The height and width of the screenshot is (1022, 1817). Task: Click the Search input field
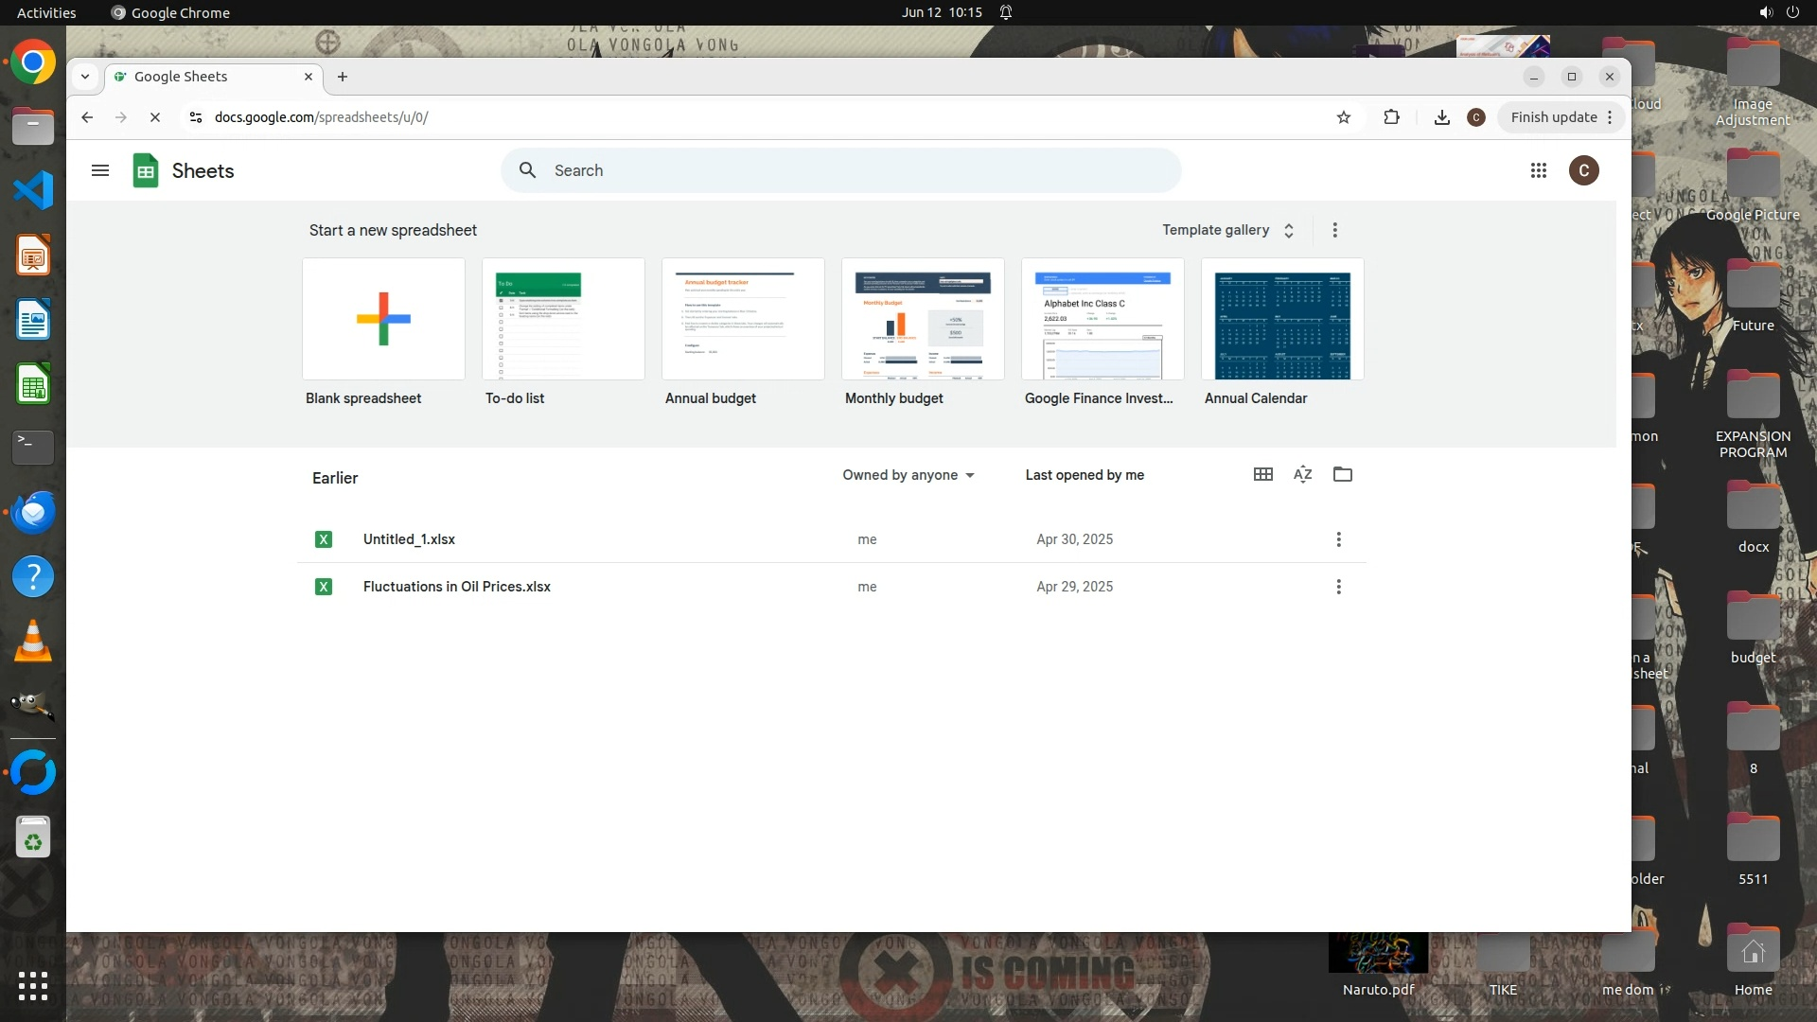coord(852,170)
